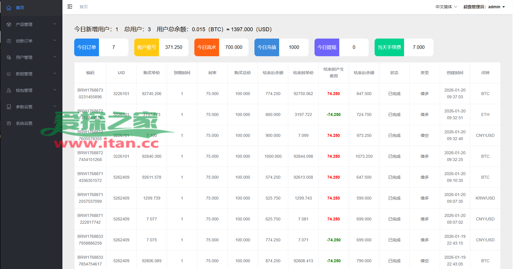Image resolution: width=513 pixels, height=269 pixels.
Task: Click the 首页 breadcrumb link
Action: 84,7
